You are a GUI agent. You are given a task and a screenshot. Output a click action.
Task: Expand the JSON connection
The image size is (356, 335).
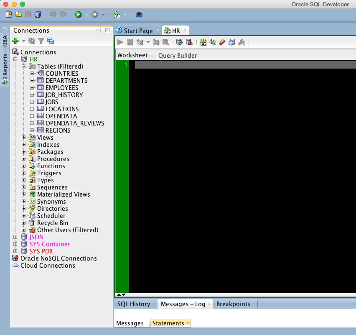(x=15, y=237)
